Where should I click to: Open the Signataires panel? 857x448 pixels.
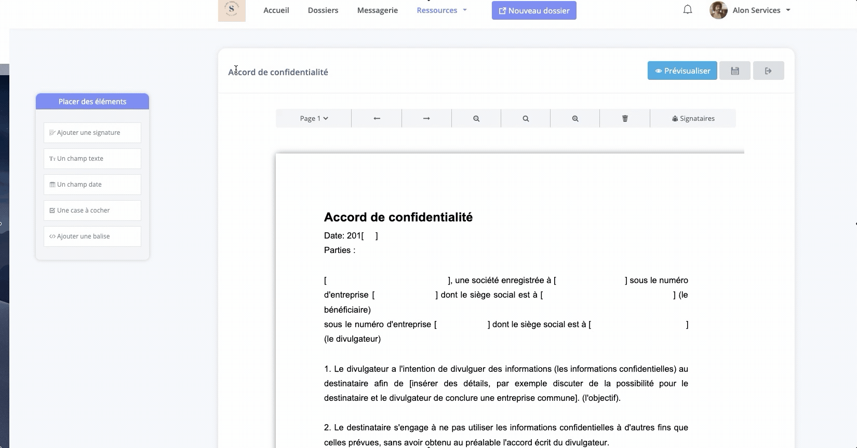tap(693, 118)
